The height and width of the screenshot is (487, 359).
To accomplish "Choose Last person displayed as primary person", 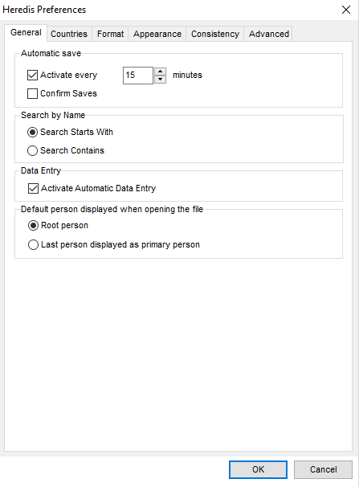I will point(33,245).
